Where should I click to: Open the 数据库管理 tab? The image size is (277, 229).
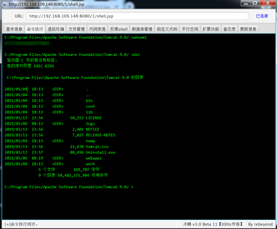142,29
